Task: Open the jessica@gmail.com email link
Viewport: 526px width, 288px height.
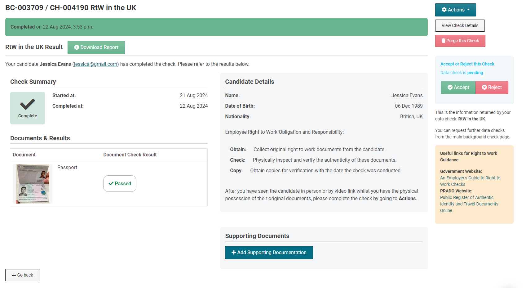Action: (95, 64)
